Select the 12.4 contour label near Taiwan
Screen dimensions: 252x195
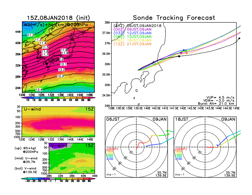[x=39, y=90]
